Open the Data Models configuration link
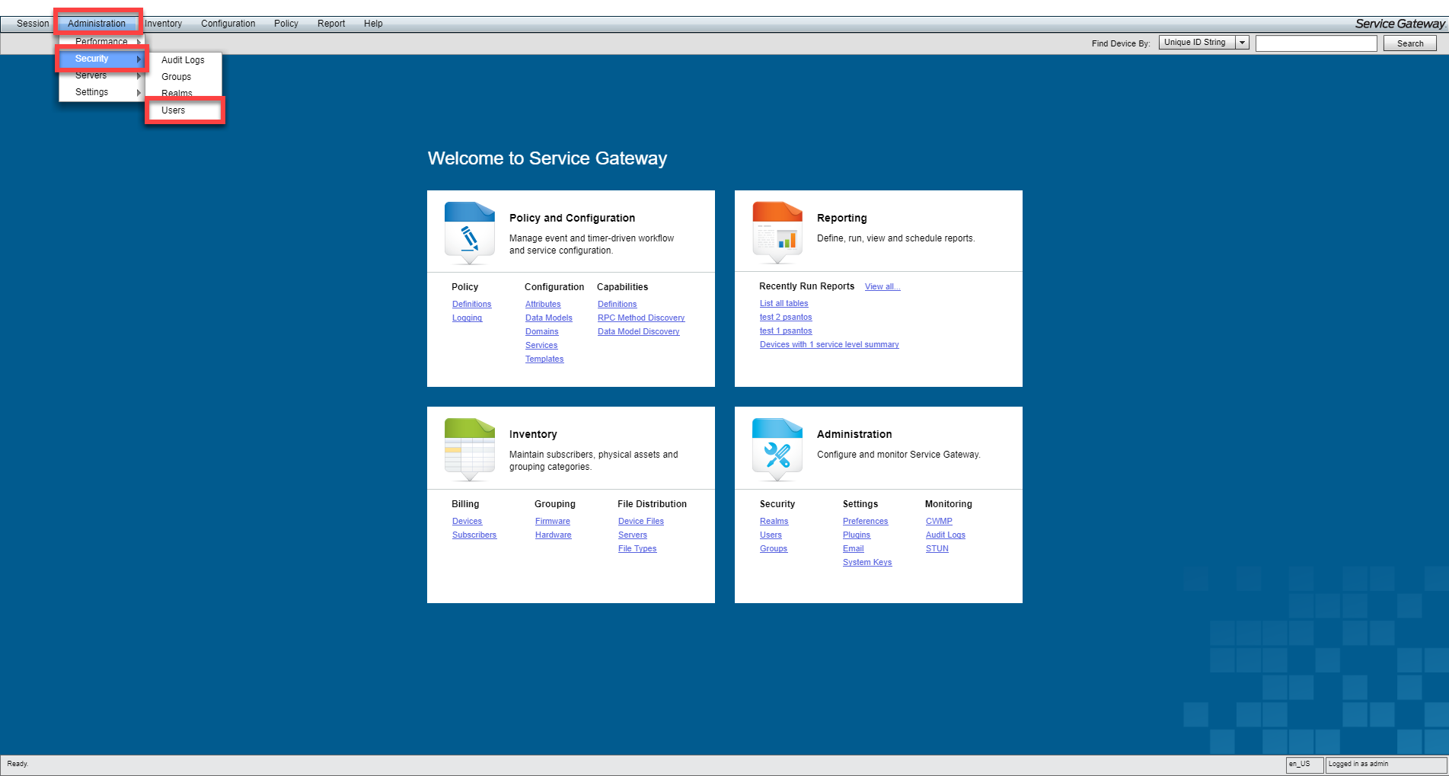This screenshot has height=776, width=1449. 548,318
